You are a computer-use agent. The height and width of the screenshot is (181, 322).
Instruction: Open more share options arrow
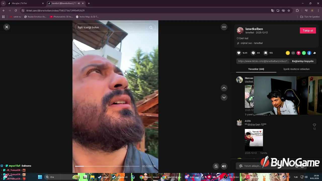point(314,53)
